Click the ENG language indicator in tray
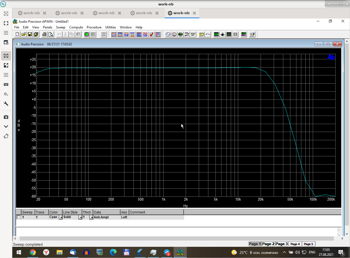The width and height of the screenshot is (350, 258). pos(312,252)
